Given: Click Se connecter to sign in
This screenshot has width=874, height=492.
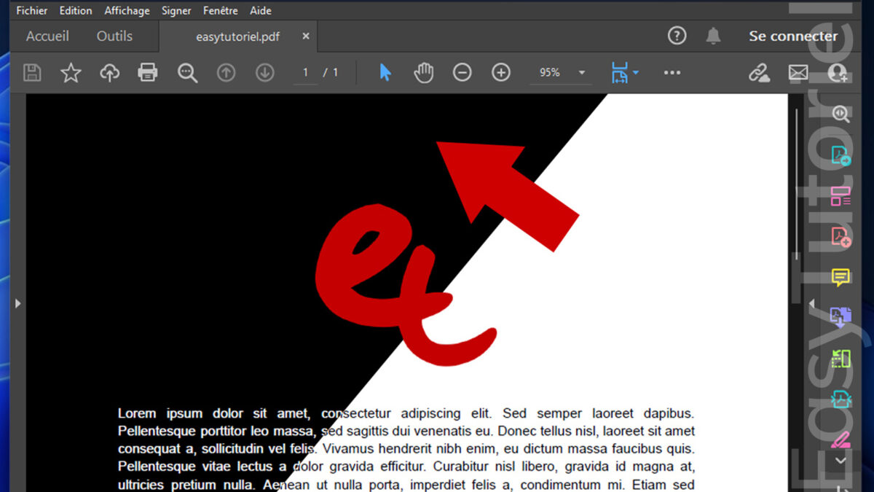Looking at the screenshot, I should click(793, 36).
